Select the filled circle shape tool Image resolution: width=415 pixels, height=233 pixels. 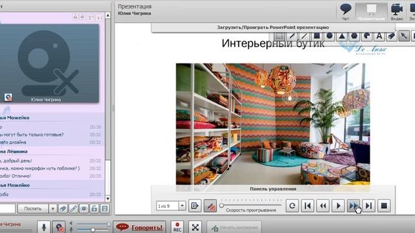click(329, 36)
